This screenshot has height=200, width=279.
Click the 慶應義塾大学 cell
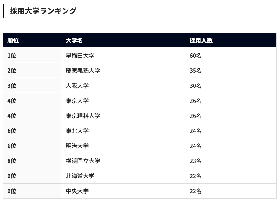point(123,71)
